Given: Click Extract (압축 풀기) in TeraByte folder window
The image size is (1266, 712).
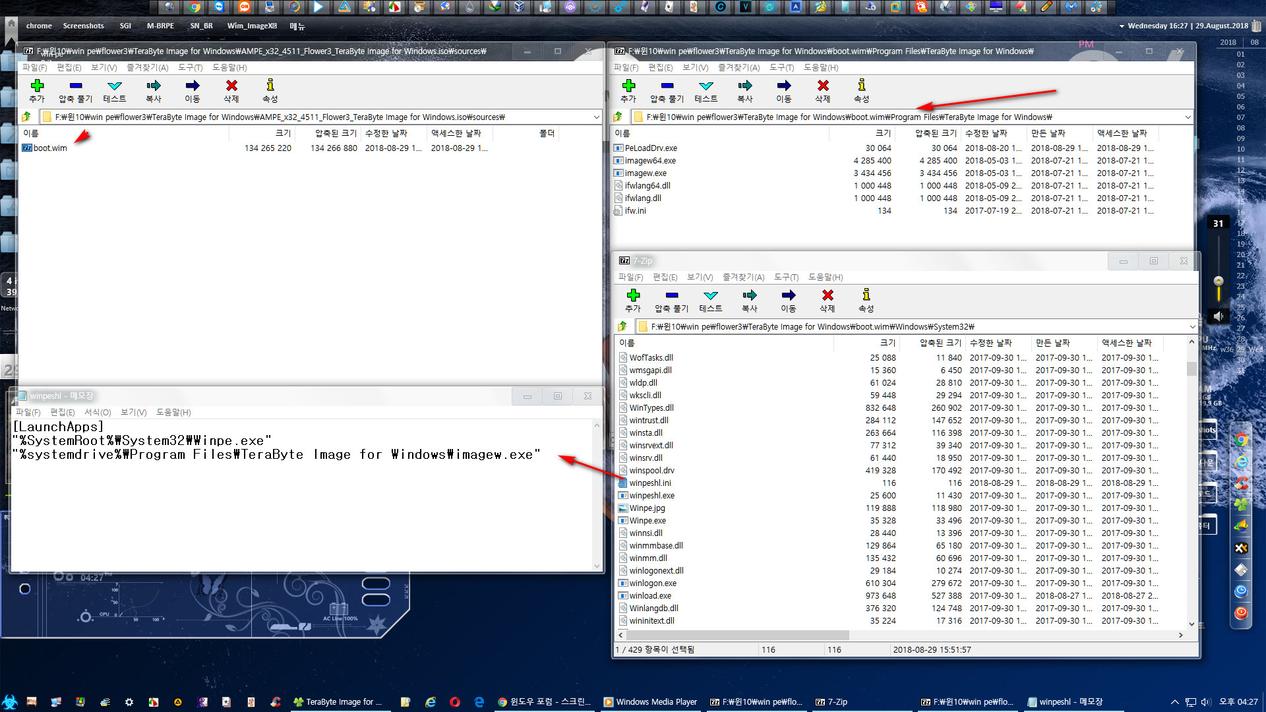Looking at the screenshot, I should coord(667,91).
